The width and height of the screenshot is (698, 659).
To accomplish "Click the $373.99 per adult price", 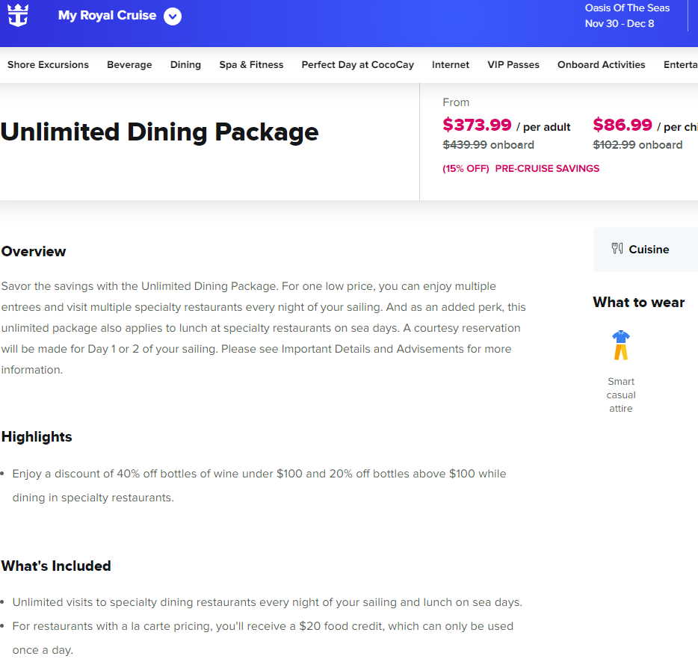I will tap(506, 126).
